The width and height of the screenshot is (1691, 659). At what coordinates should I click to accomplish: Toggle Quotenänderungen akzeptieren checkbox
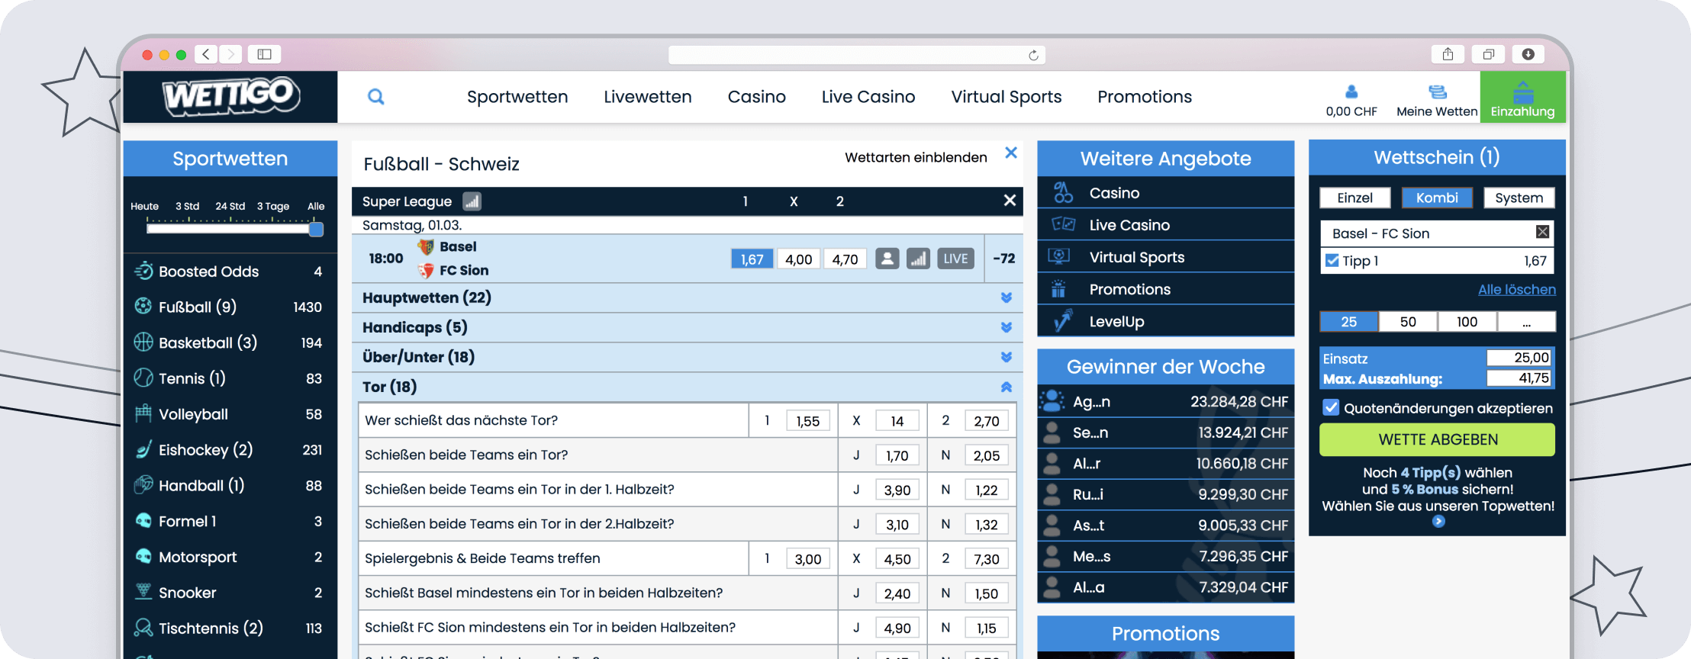[1331, 407]
